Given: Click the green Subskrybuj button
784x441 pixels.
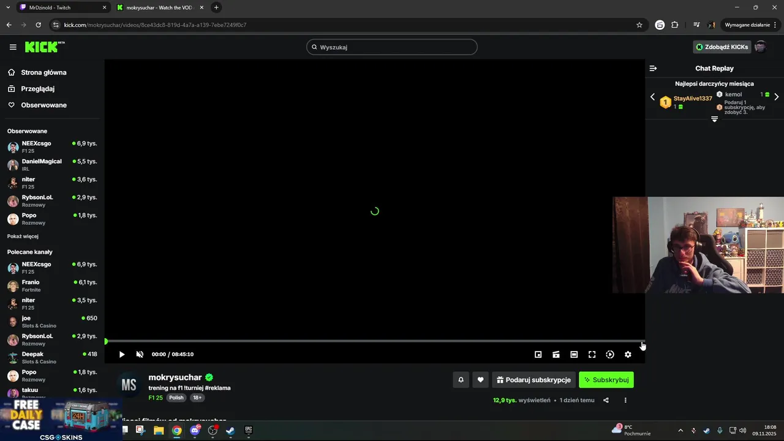Looking at the screenshot, I should [606, 380].
